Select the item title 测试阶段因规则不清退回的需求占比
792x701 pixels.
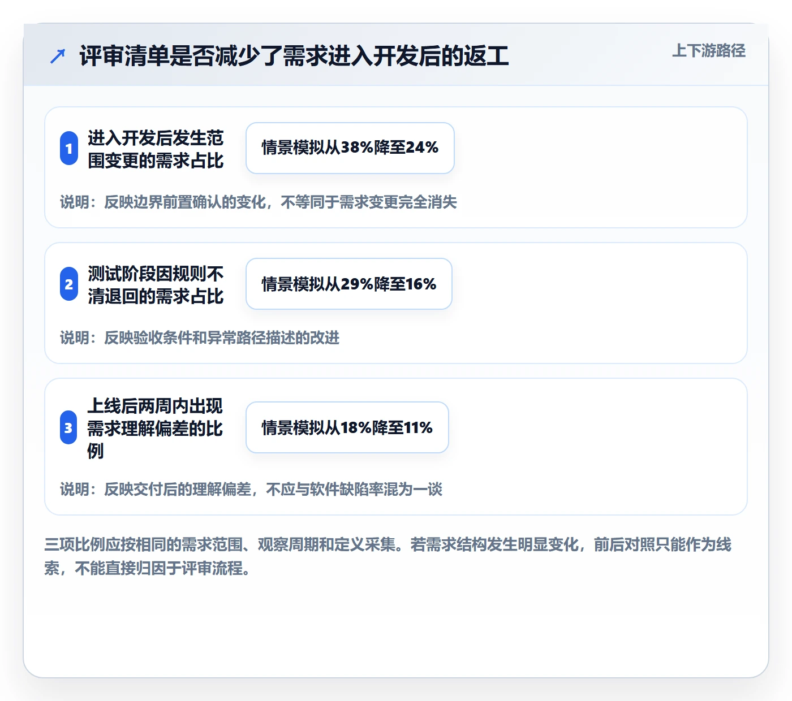point(156,284)
